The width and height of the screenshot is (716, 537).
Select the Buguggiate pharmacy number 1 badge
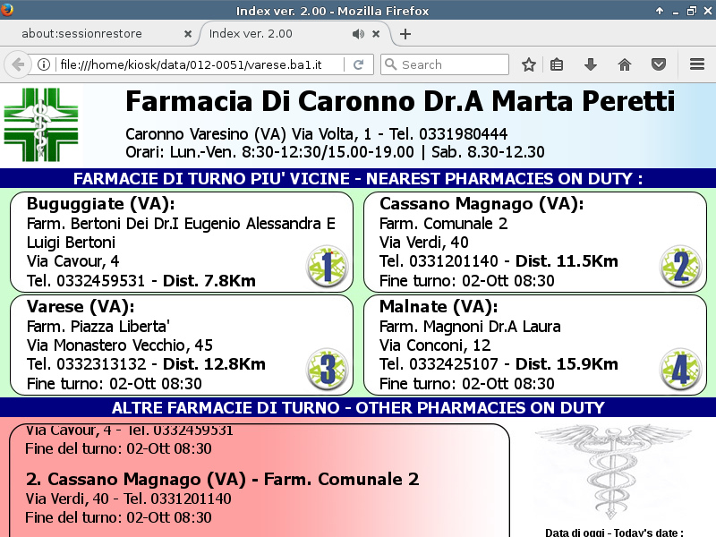pyautogui.click(x=327, y=266)
